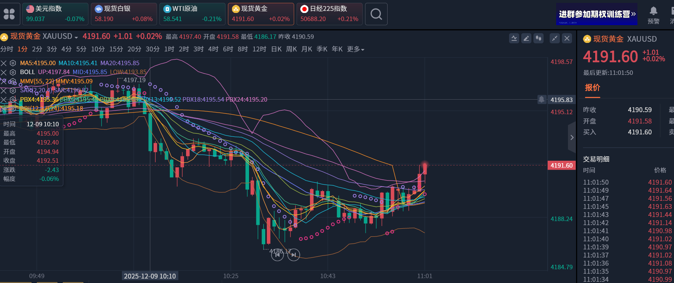The height and width of the screenshot is (283, 674).
Task: Switch to the 5分 timeframe tab
Action: tap(81, 49)
